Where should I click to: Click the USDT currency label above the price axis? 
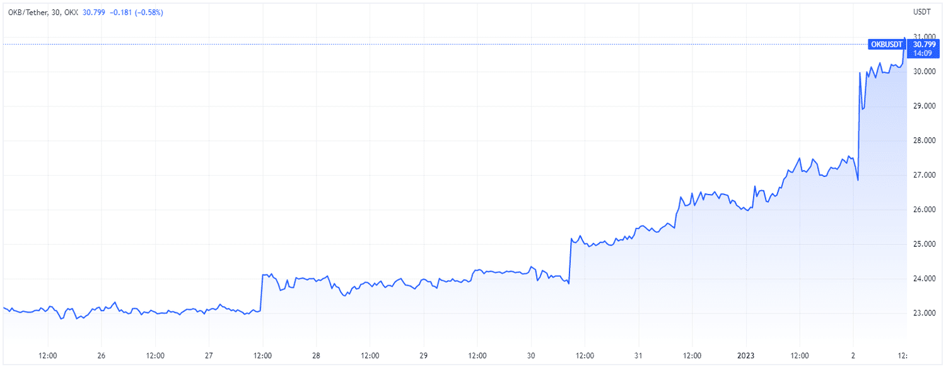point(922,12)
